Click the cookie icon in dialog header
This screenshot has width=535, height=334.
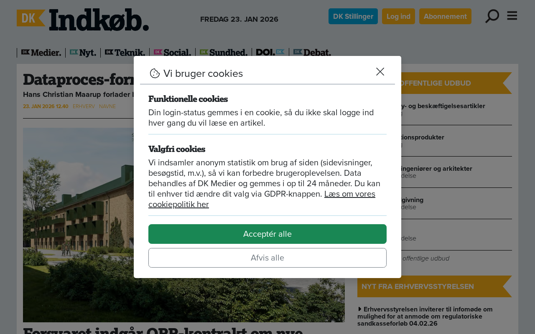coord(155,73)
